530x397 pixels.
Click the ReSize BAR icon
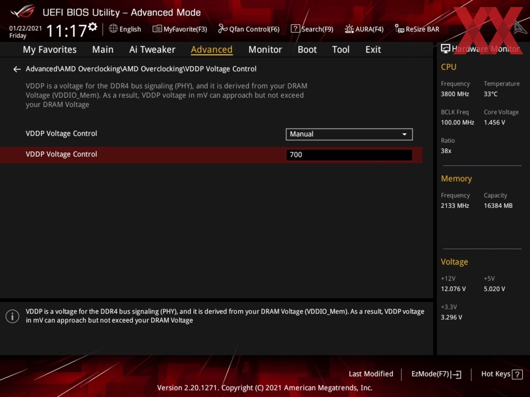coord(399,29)
